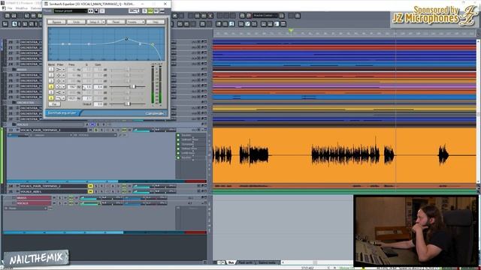Solo the VOCALS bus
The image size is (481, 270).
[60, 203]
